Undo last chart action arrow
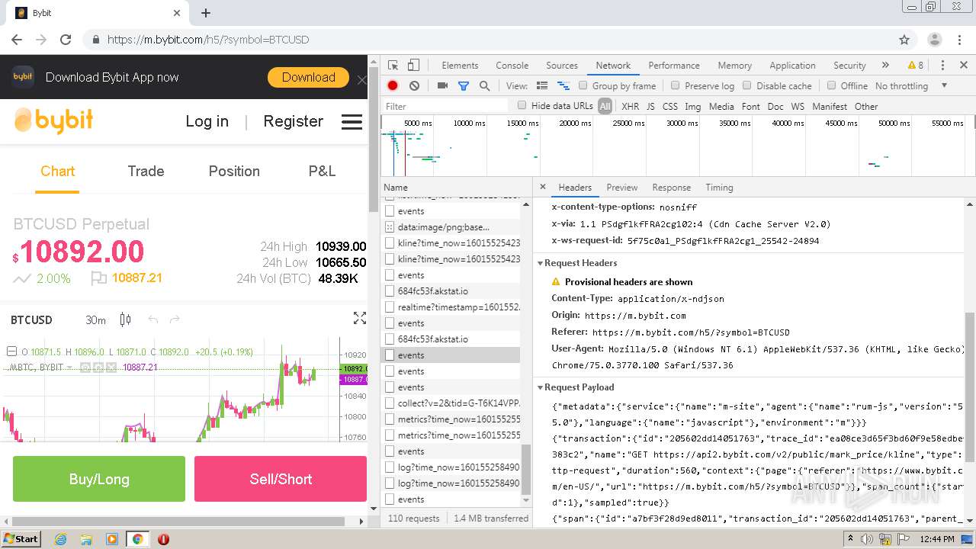 click(153, 320)
